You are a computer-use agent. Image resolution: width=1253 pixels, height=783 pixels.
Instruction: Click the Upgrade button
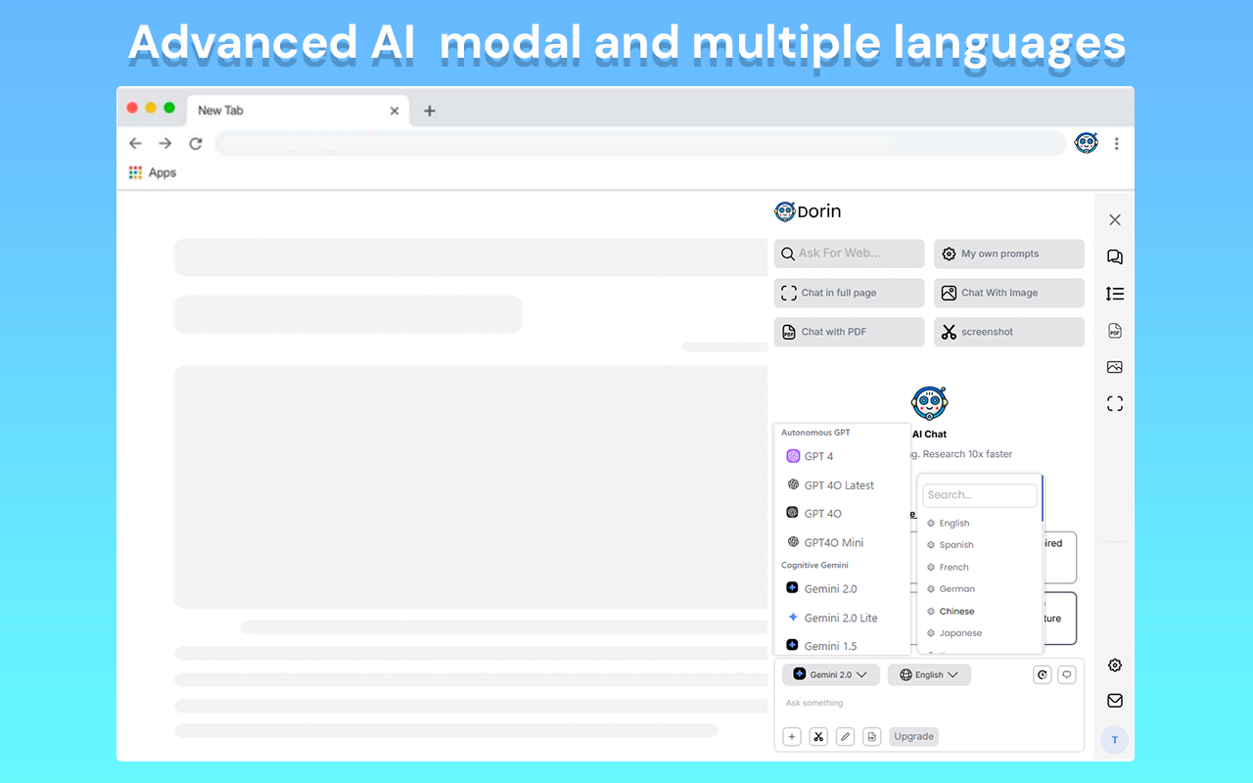[x=913, y=737]
